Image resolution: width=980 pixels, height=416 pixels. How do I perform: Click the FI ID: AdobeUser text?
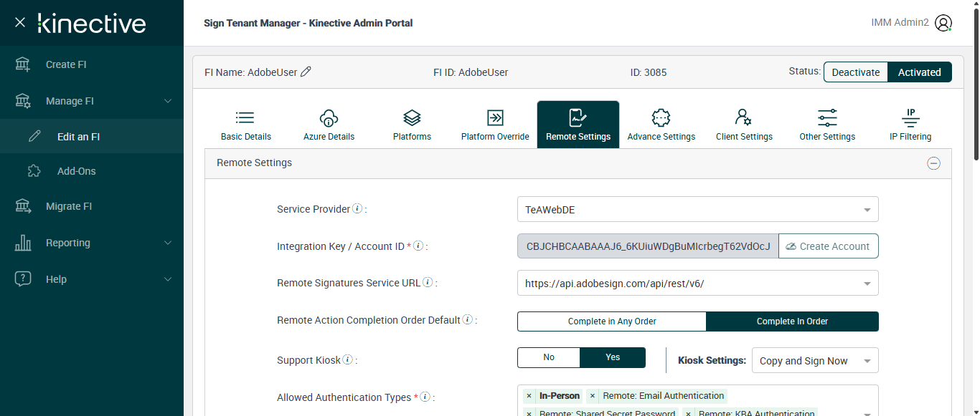(x=471, y=72)
